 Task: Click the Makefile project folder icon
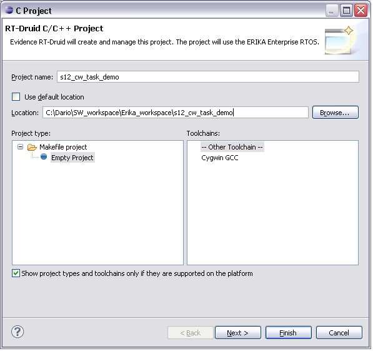click(32, 148)
